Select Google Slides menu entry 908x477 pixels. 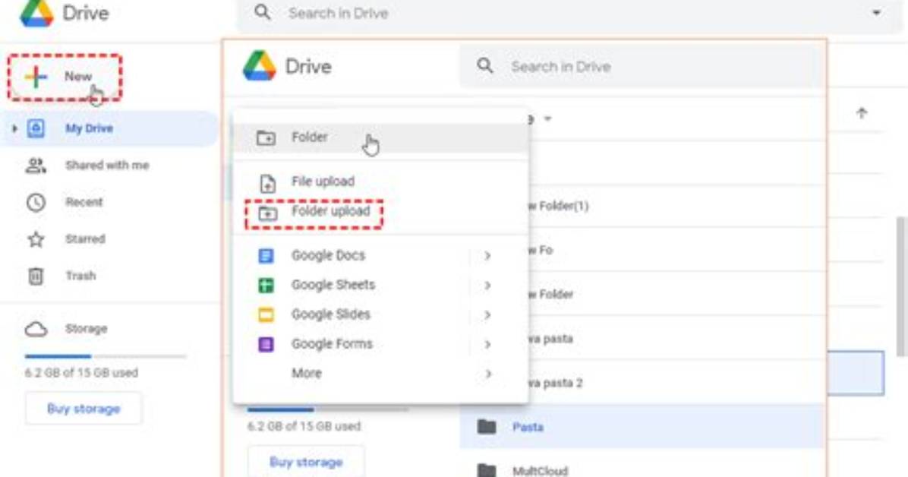[381, 314]
